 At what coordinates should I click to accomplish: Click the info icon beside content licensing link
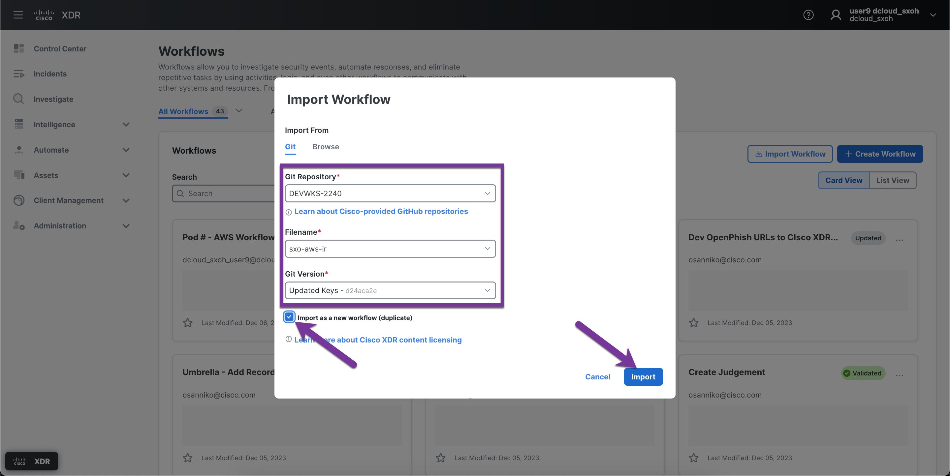[x=288, y=339]
